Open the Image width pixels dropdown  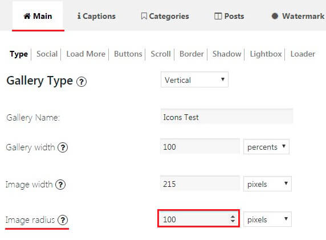tap(267, 184)
